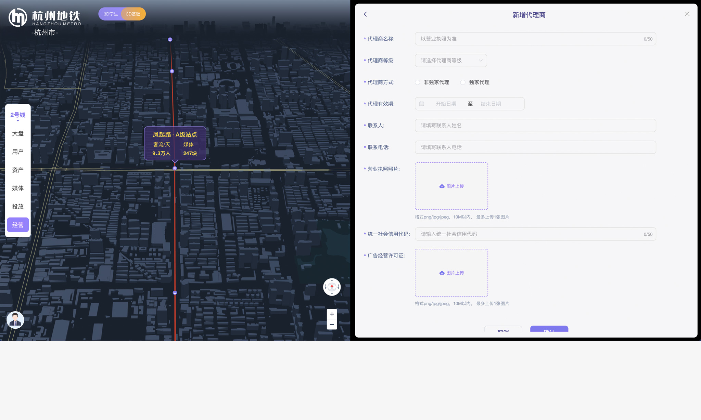The image size is (701, 420).
Task: Zoom in the map with plus button
Action: pyautogui.click(x=332, y=314)
